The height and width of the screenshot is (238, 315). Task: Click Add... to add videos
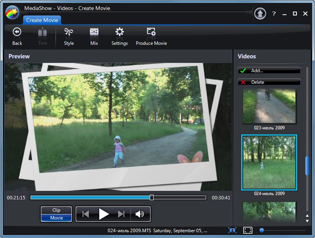click(269, 71)
